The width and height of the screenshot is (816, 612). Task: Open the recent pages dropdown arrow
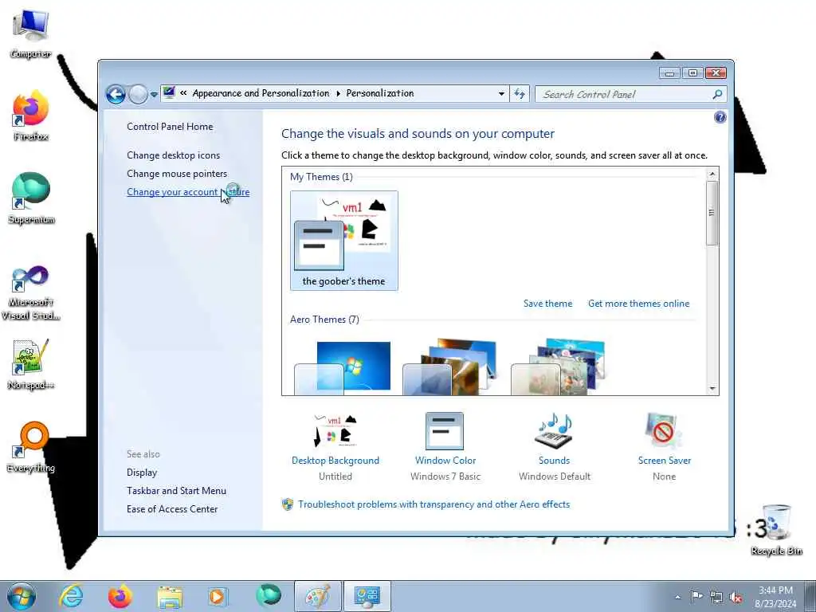click(x=154, y=95)
